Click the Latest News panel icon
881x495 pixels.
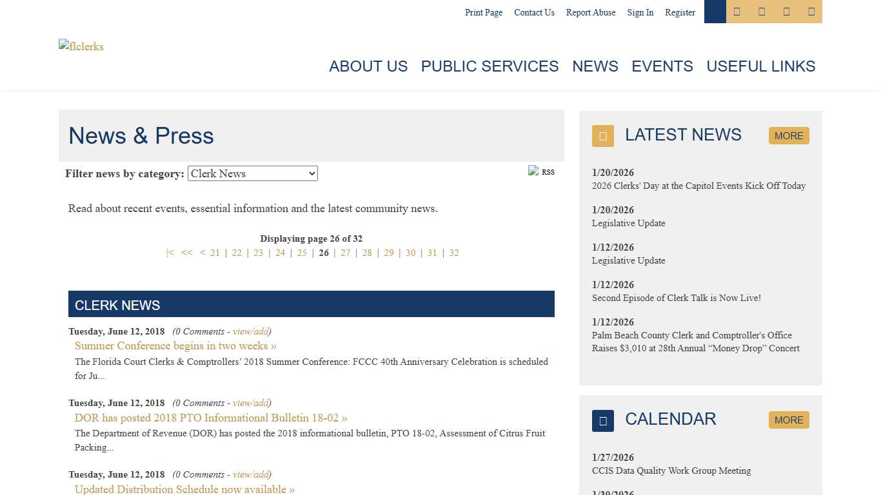[602, 136]
